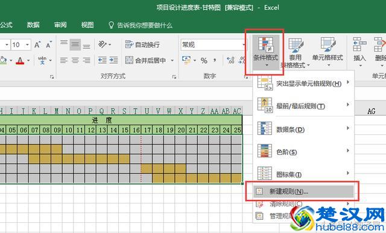Toggle Wrap Text (自动换行)
The height and width of the screenshot is (233, 386).
pyautogui.click(x=142, y=45)
